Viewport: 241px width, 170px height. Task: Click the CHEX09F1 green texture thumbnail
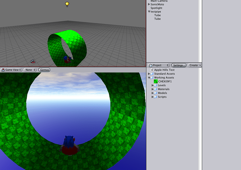click(156, 82)
